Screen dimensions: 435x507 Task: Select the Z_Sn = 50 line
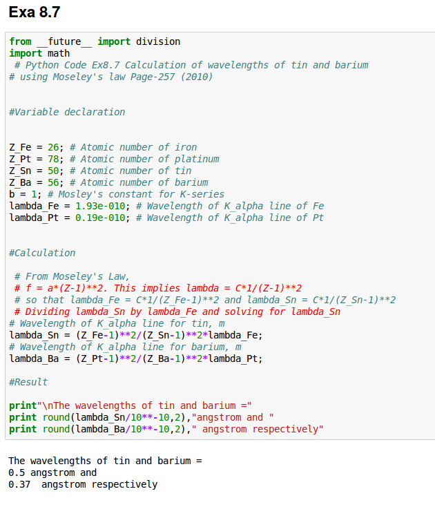[100, 171]
